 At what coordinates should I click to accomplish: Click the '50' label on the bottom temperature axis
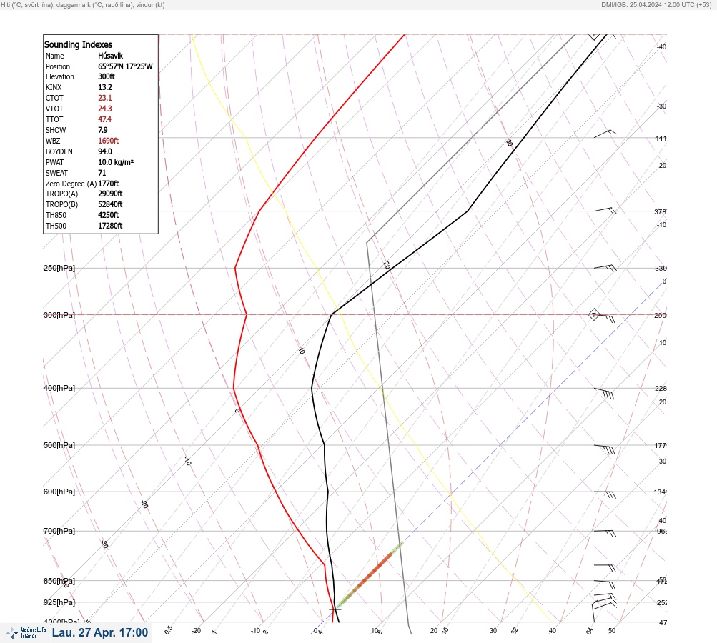pos(612,631)
